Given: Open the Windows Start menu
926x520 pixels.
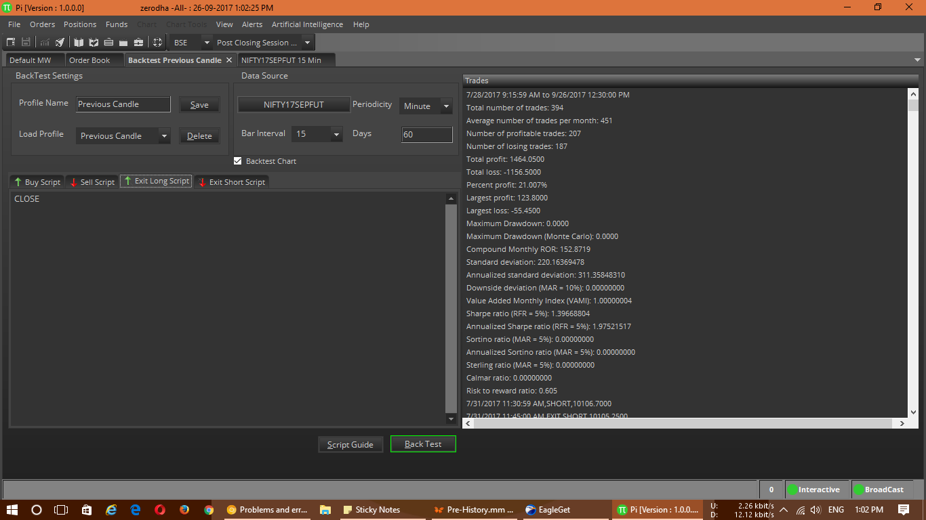Looking at the screenshot, I should [12, 509].
